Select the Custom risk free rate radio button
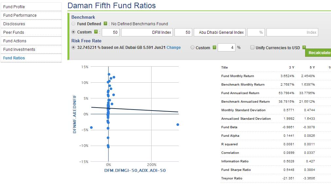Image resolution: width=331 pixels, height=184 pixels. 193,48
